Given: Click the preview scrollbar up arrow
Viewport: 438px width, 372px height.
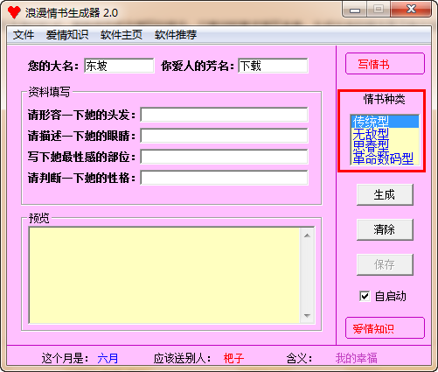Looking at the screenshot, I should [x=307, y=235].
